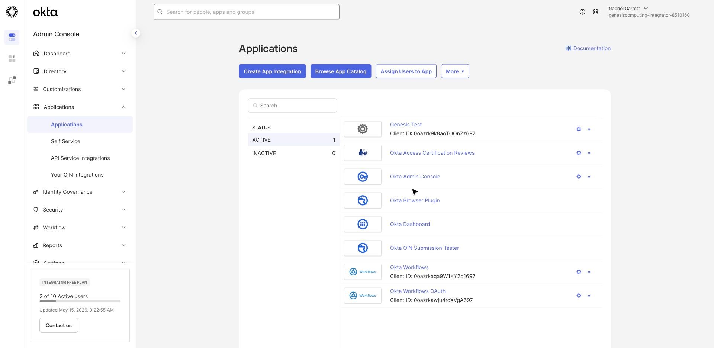This screenshot has height=348, width=714.
Task: Expand the Reports menu chevron
Action: (123, 245)
